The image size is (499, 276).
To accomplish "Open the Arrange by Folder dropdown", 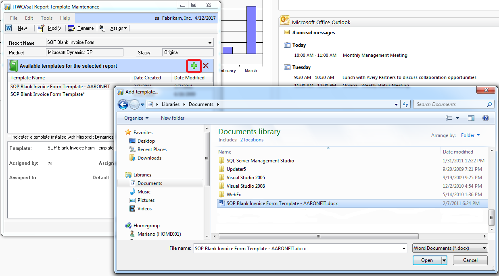I will click(470, 135).
